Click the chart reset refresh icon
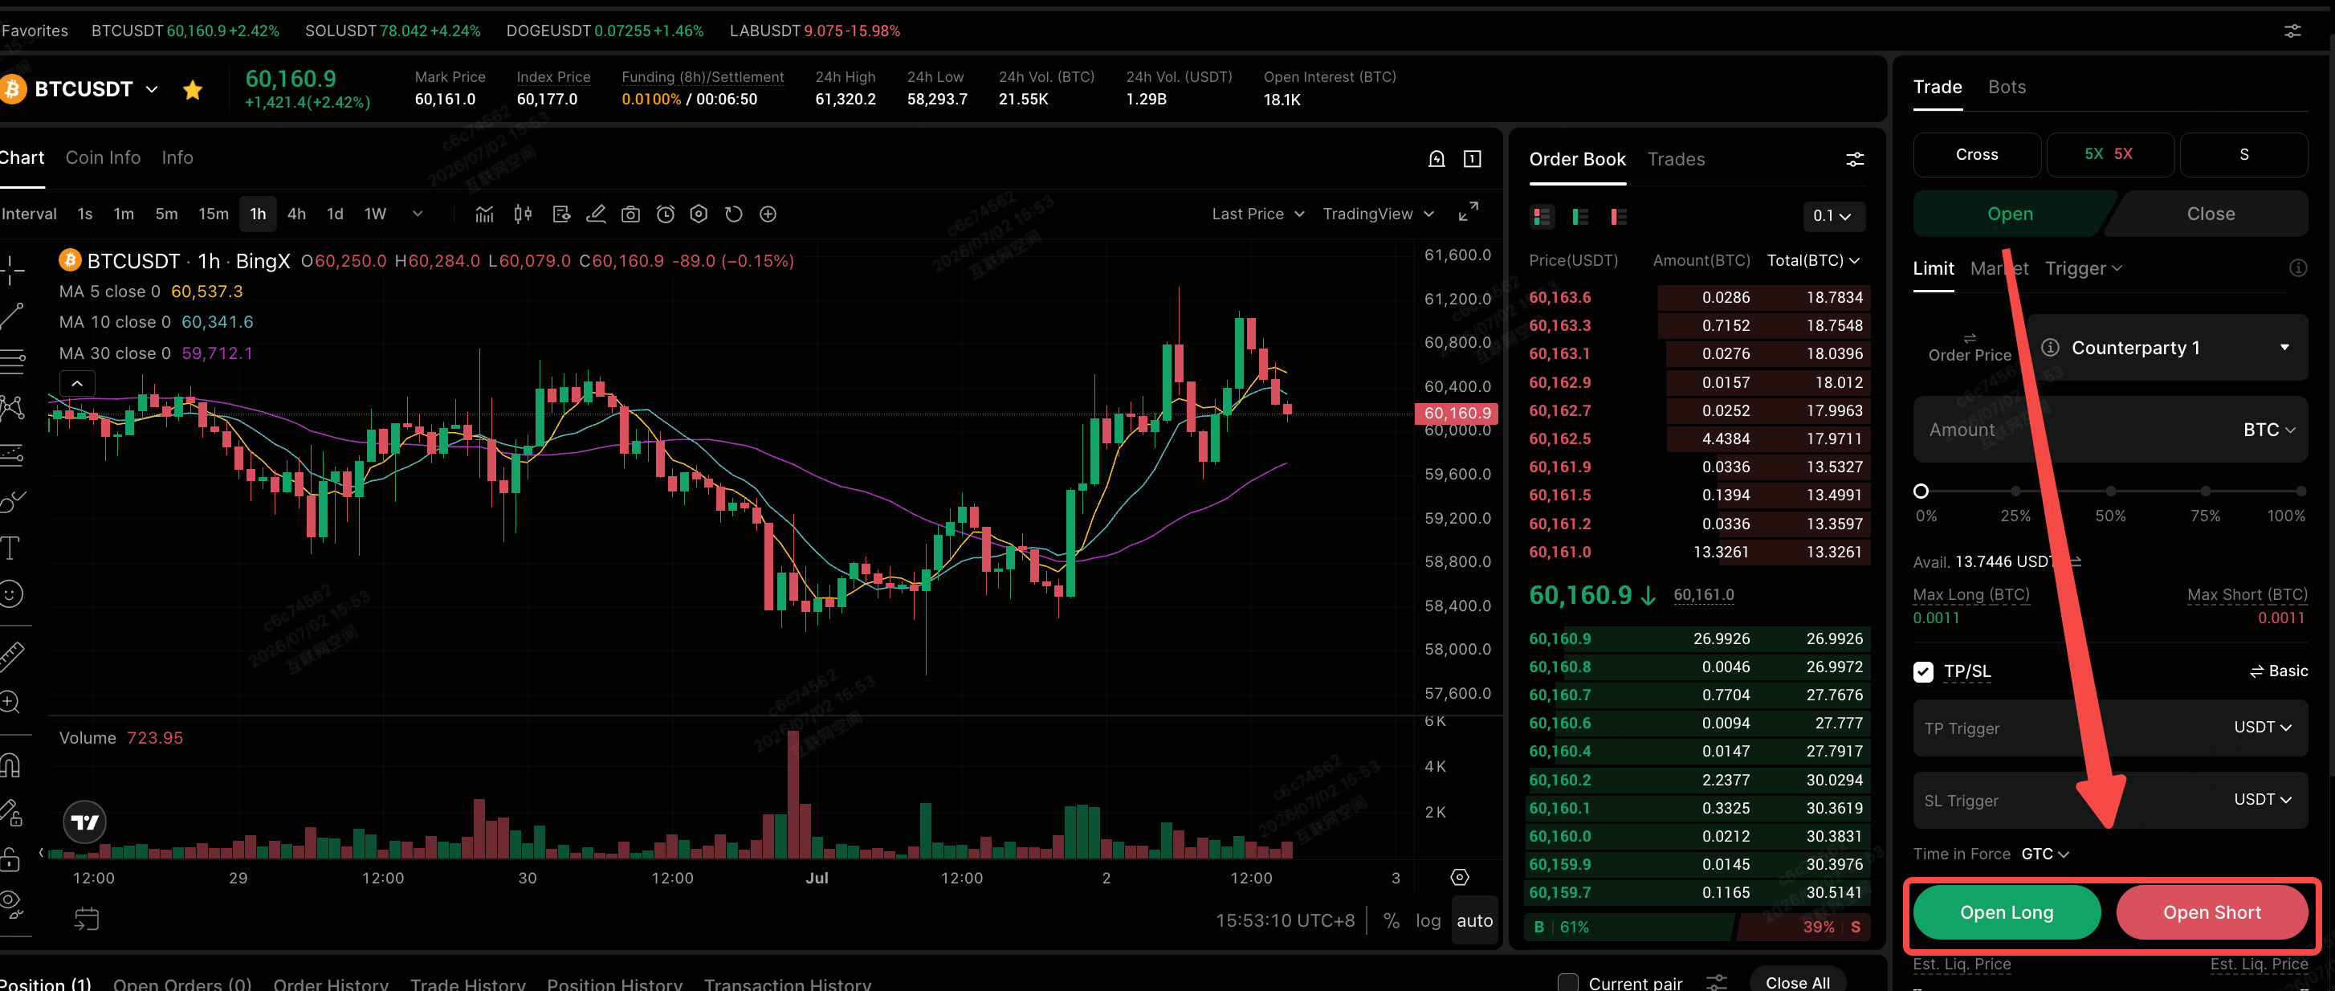2335x991 pixels. [x=733, y=214]
